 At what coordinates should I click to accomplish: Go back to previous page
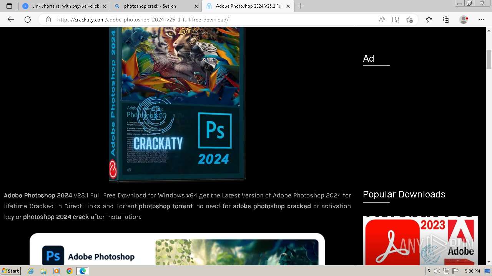pyautogui.click(x=11, y=20)
